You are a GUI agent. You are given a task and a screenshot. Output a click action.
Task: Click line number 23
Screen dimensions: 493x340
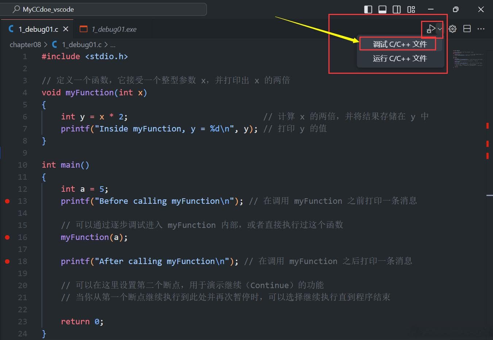(x=23, y=321)
